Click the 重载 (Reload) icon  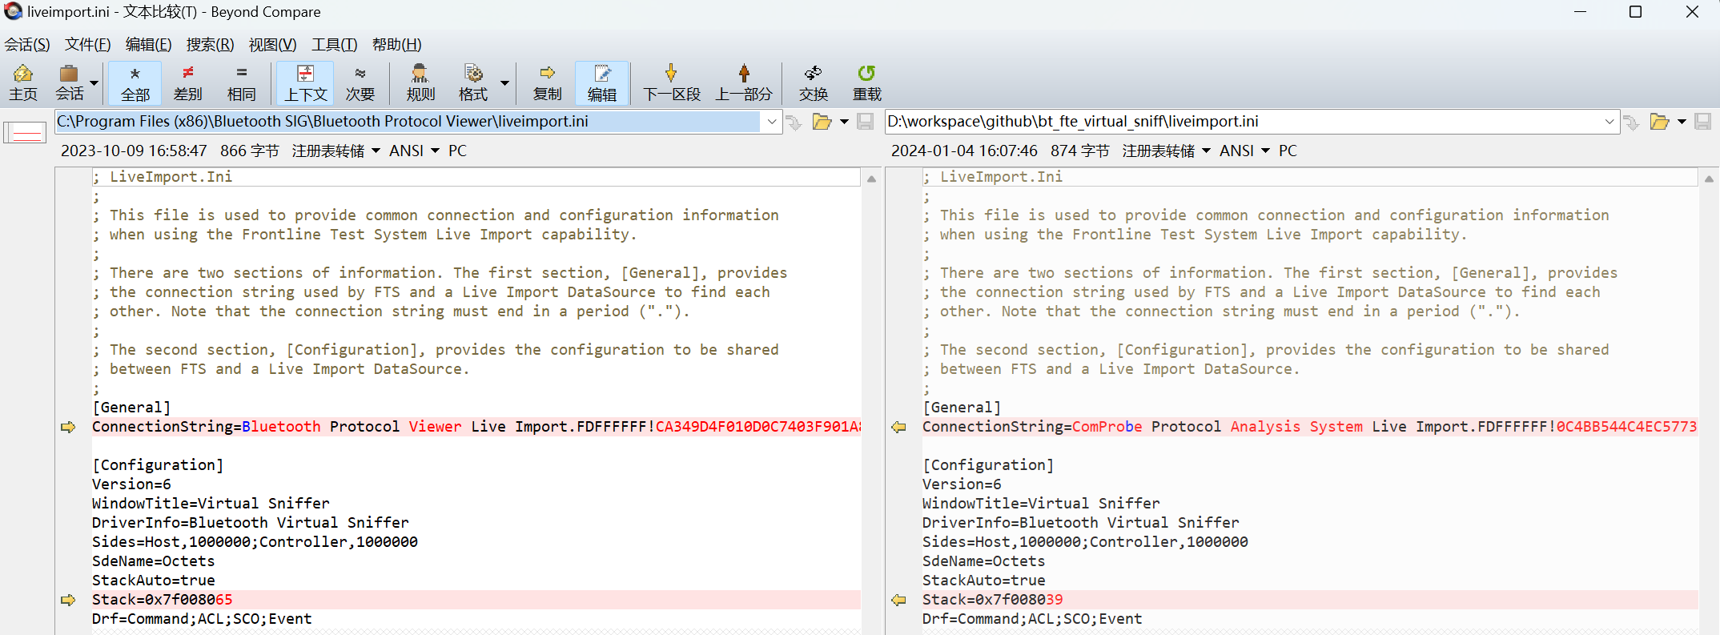[x=866, y=83]
